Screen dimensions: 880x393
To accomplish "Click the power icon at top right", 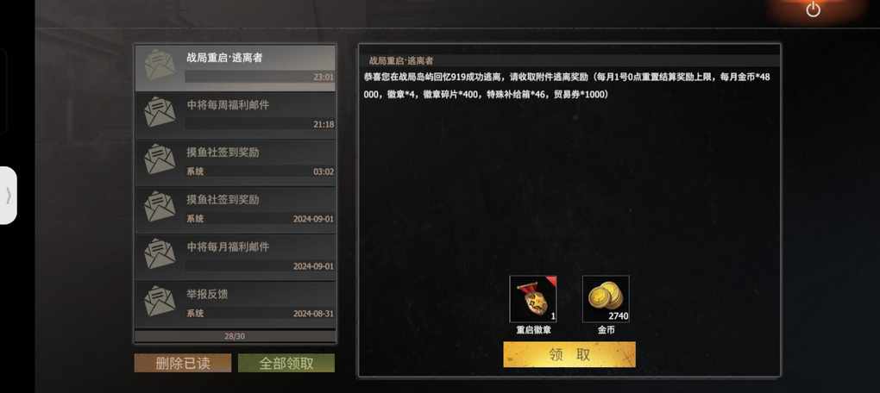I will pyautogui.click(x=813, y=9).
